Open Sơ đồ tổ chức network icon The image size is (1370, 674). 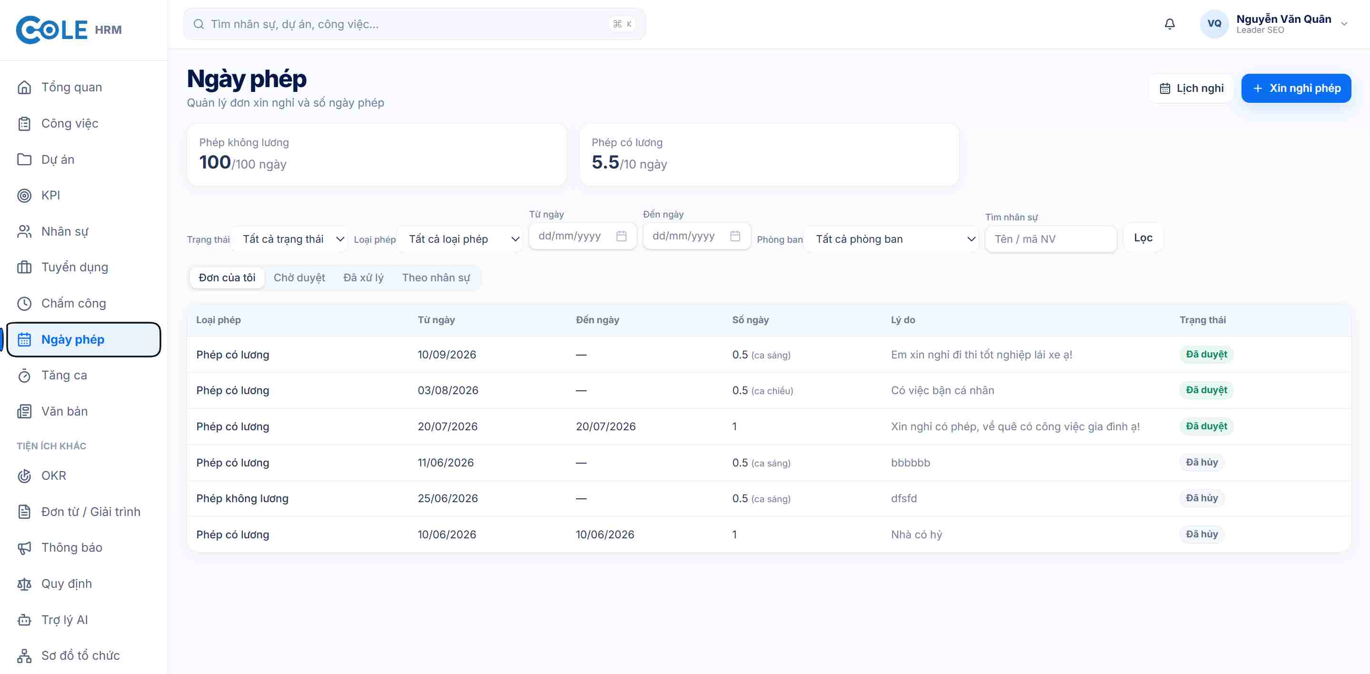click(x=24, y=655)
